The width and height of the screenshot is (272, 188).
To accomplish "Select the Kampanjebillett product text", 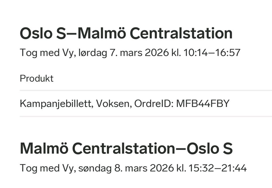I will 56,104.
